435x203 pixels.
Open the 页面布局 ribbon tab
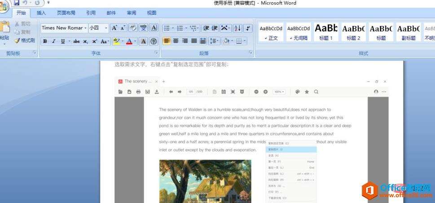[x=66, y=13]
